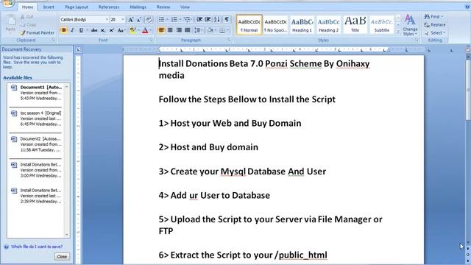Viewport: 471px width, 265px height.
Task: Toggle subscript formatting
Action: point(103,30)
